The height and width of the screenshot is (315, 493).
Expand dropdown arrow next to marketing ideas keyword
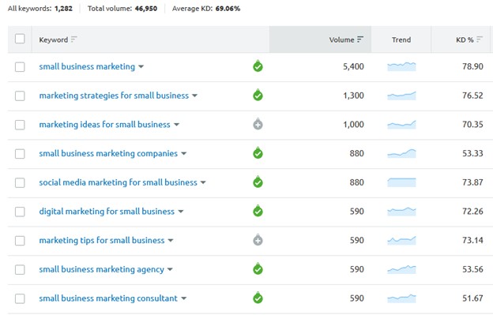click(176, 125)
